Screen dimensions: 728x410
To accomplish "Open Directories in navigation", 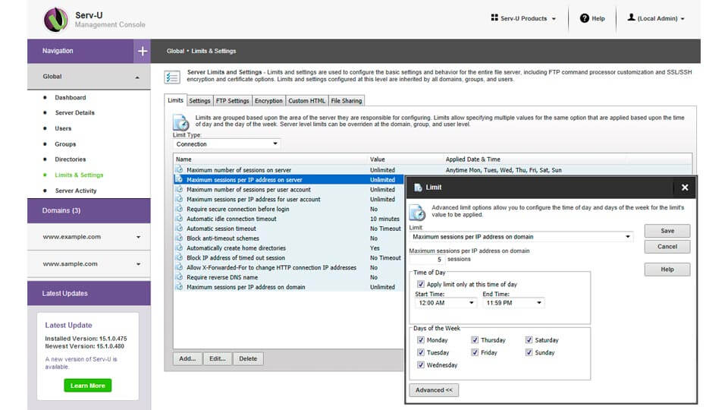I will tap(70, 159).
